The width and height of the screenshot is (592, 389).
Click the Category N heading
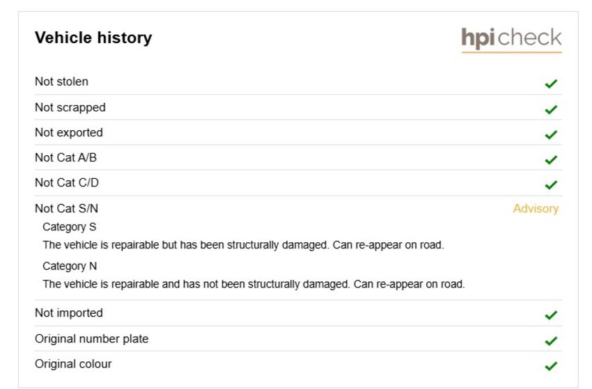pyautogui.click(x=70, y=266)
